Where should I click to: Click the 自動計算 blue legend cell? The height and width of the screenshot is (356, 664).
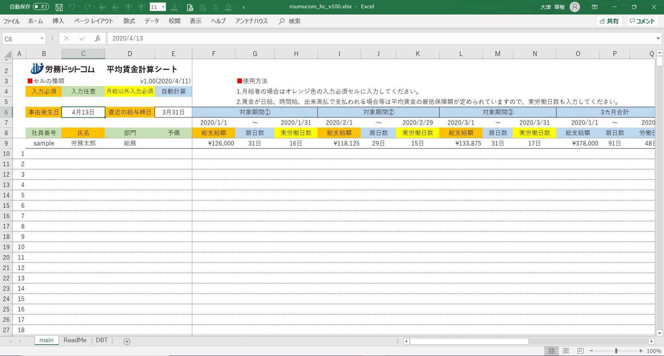[x=173, y=91]
